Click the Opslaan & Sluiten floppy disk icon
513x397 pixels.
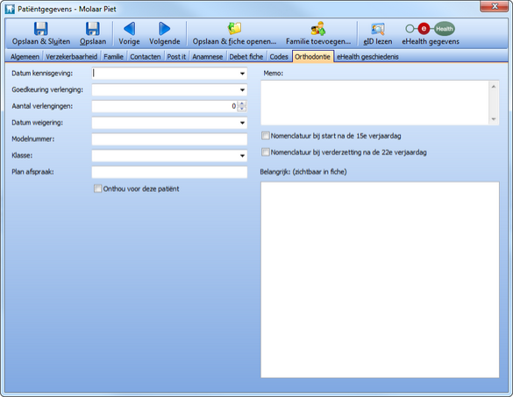point(41,29)
